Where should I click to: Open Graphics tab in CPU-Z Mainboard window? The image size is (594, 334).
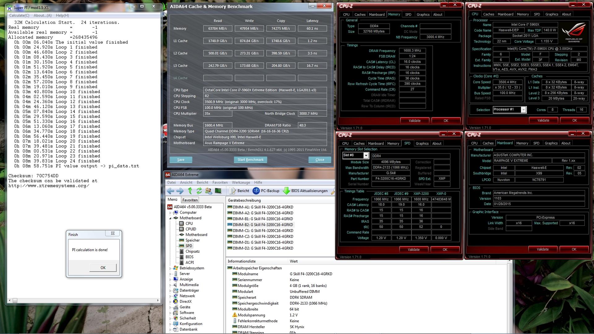click(x=551, y=143)
